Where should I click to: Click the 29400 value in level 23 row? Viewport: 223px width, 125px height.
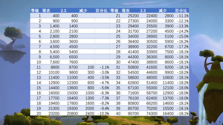tap(133, 26)
